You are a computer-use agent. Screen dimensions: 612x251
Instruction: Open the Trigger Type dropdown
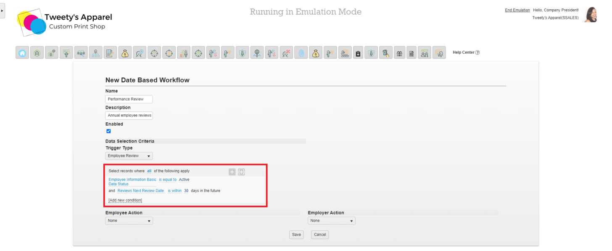tap(129, 156)
